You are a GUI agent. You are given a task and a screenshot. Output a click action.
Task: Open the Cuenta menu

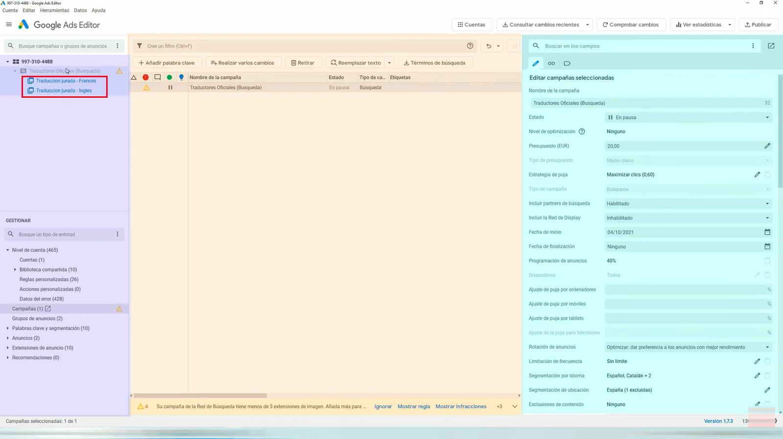10,10
